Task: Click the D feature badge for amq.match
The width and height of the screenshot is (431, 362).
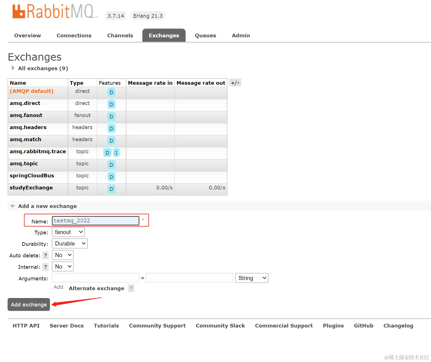Action: pos(111,141)
